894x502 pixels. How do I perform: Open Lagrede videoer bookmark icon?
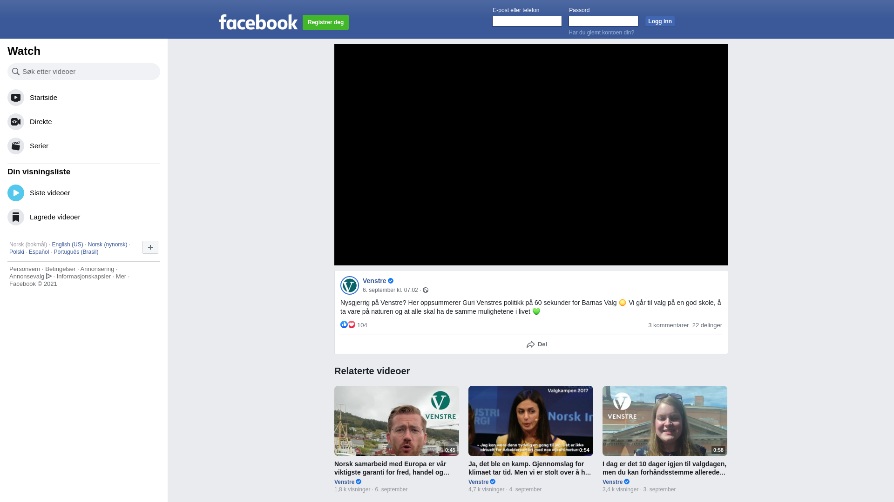16,217
